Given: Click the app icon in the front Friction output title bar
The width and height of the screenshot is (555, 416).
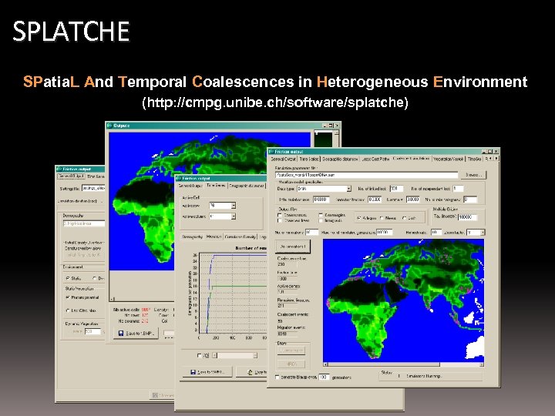Looking at the screenshot, I should pyautogui.click(x=271, y=152).
